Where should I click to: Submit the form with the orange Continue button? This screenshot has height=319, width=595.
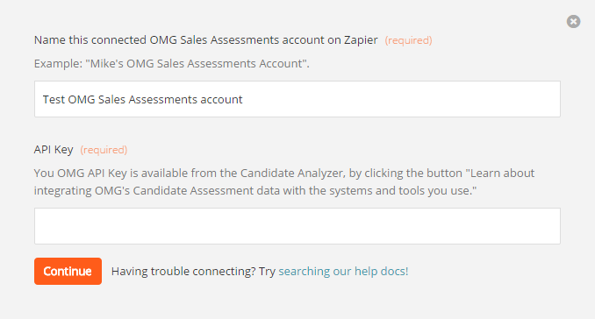(x=68, y=272)
